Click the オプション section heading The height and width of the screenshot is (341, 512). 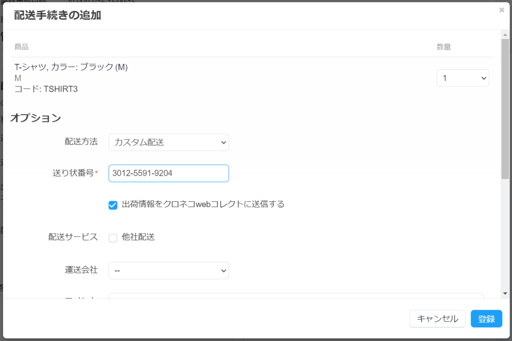[x=36, y=118]
